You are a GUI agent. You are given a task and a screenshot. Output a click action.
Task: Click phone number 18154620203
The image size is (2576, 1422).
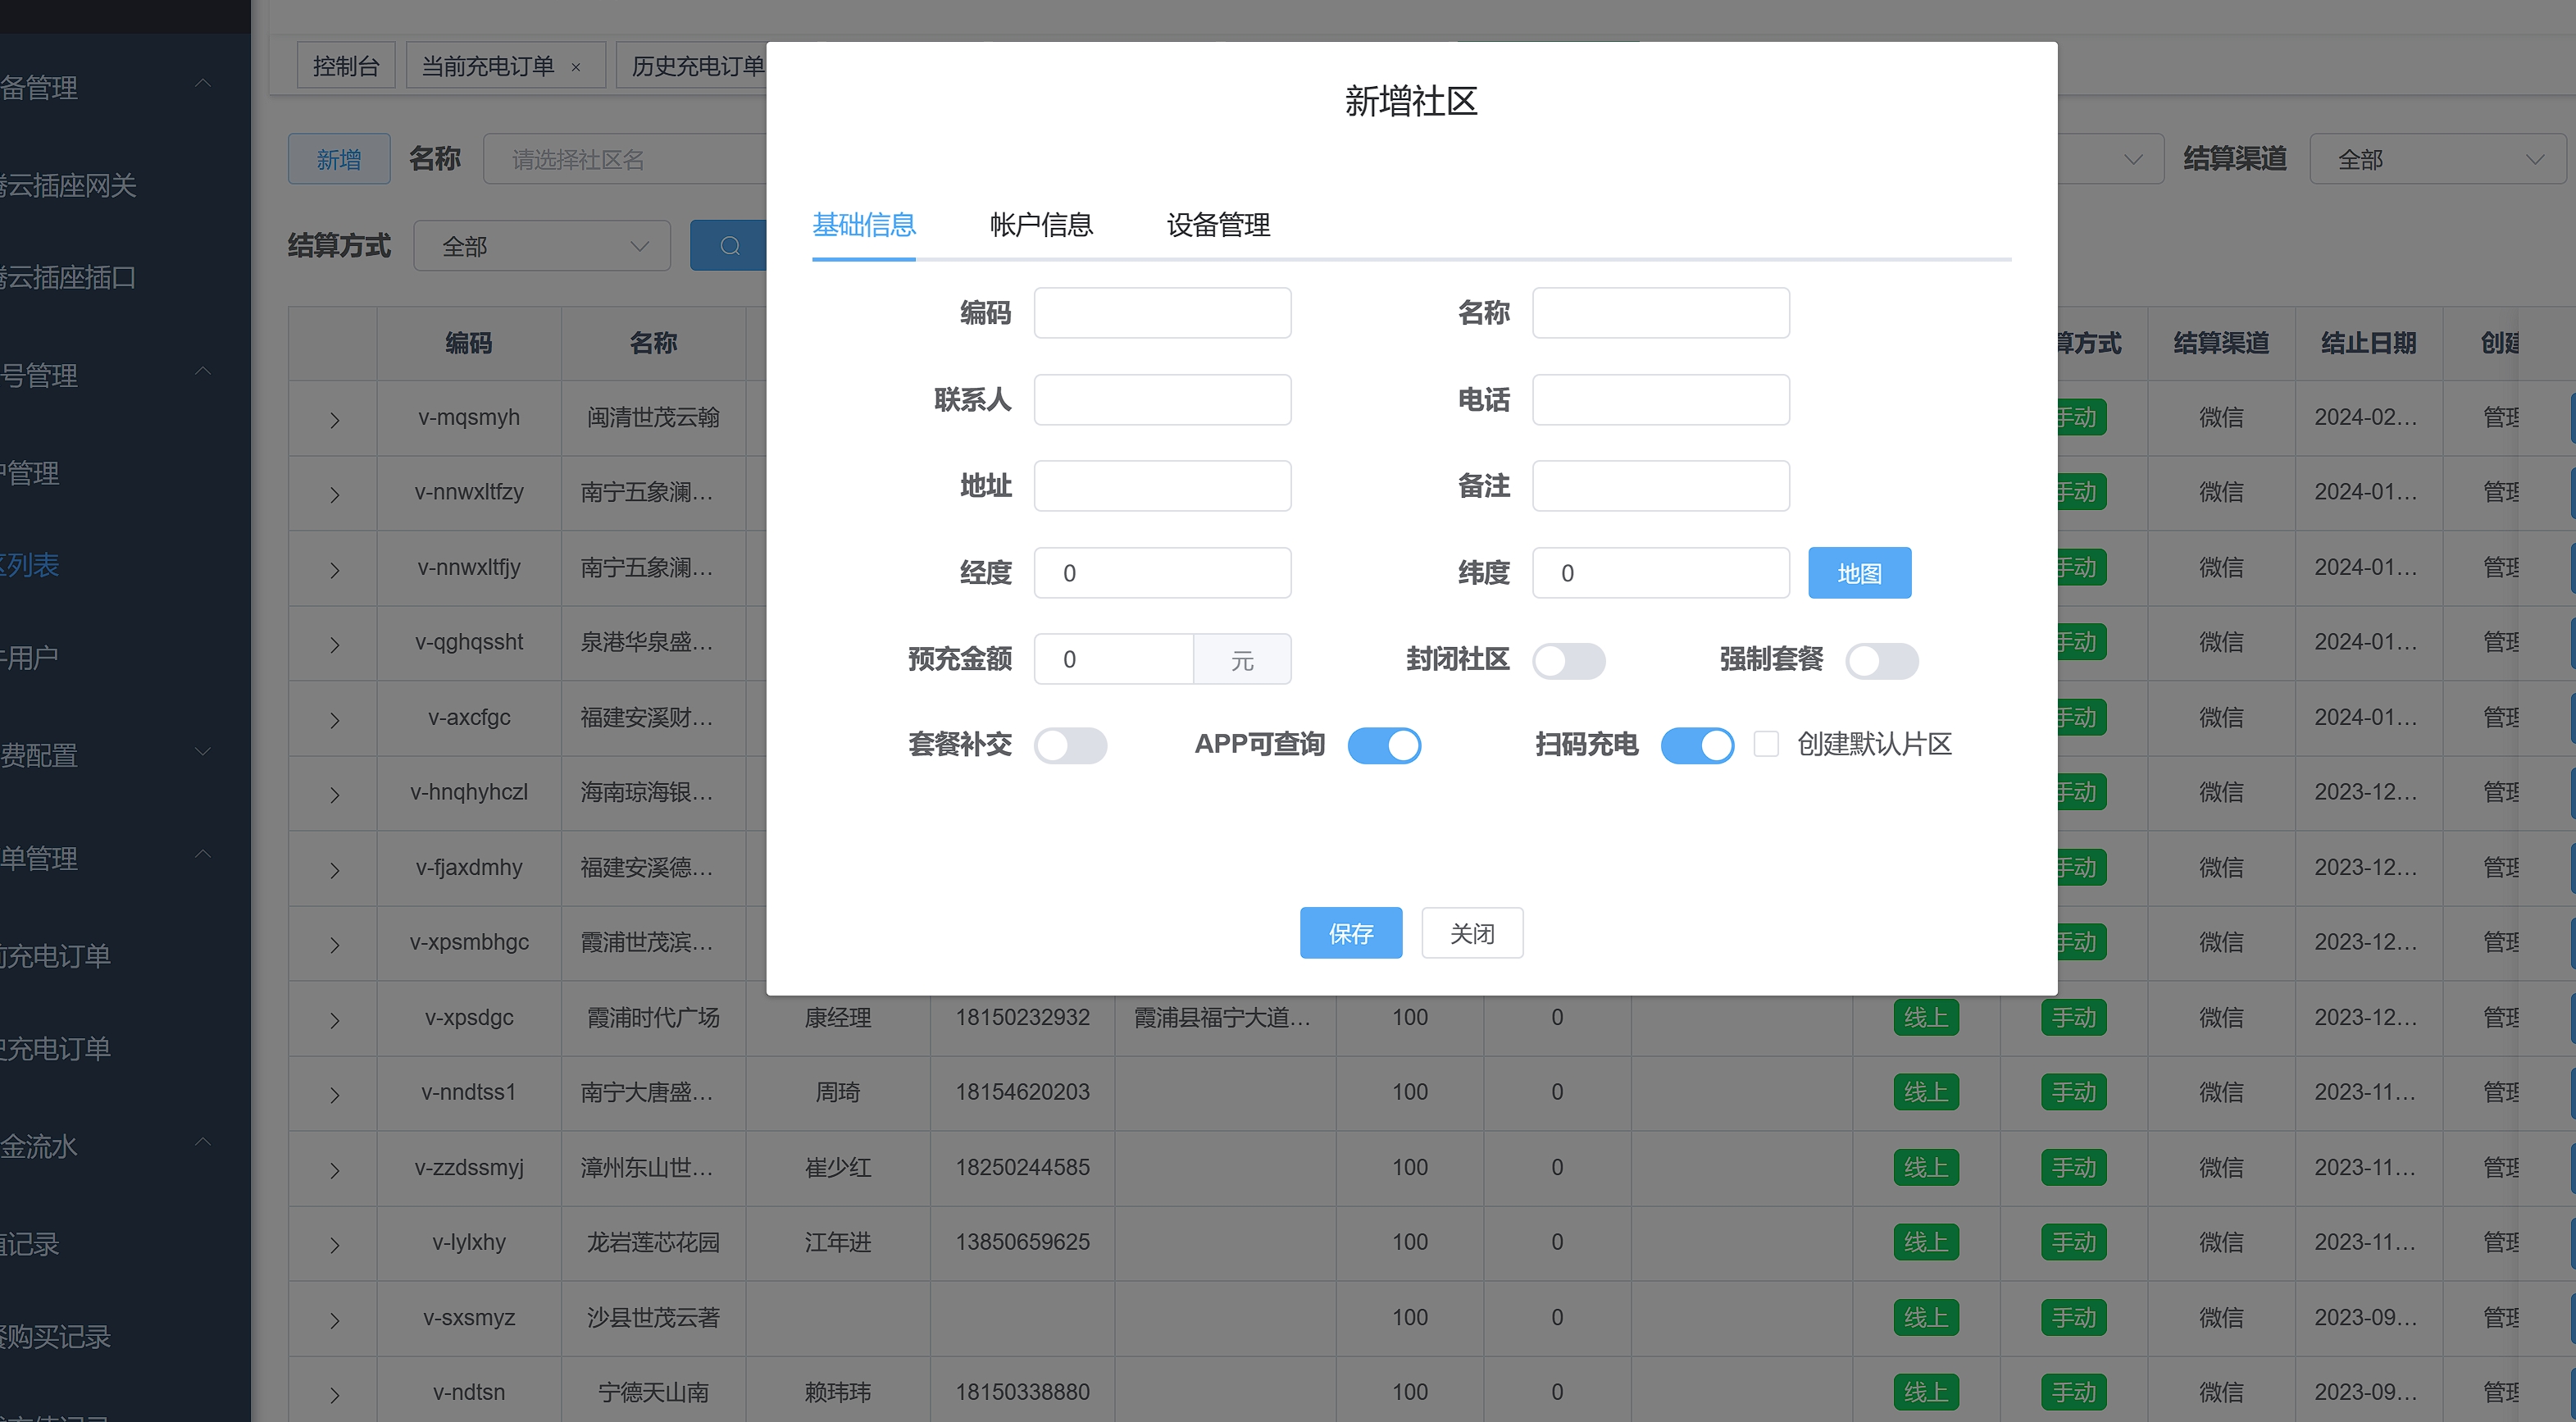[x=1022, y=1092]
